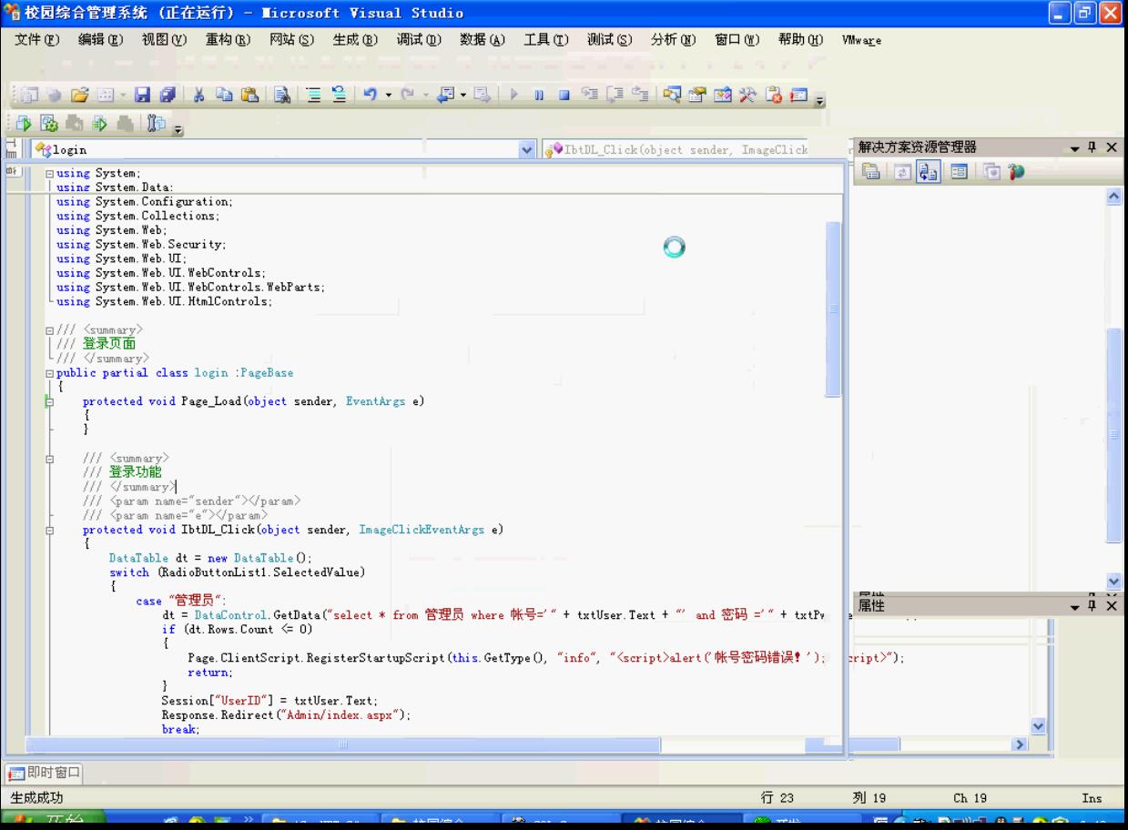Click the Copy icon
This screenshot has width=1128, height=830.
coord(224,95)
